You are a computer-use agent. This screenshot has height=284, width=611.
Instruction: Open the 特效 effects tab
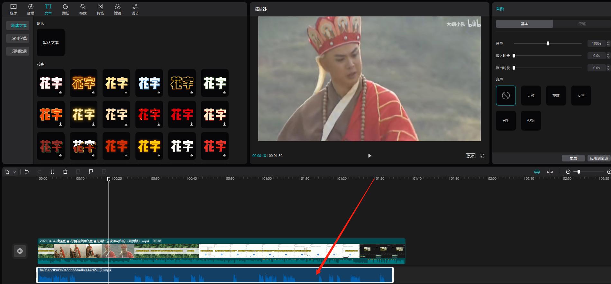pos(83,9)
